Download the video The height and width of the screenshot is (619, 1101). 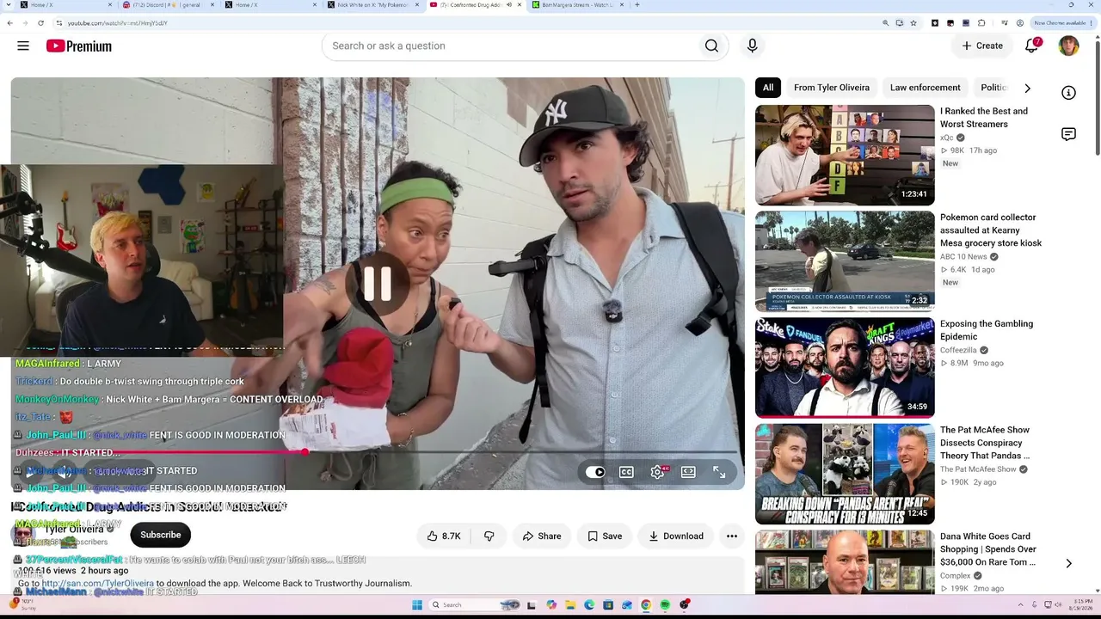tap(676, 536)
